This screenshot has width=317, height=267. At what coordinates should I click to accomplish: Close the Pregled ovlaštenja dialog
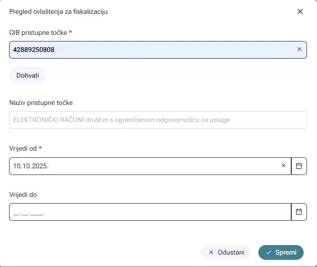300,11
